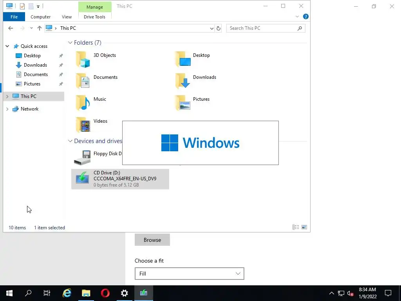The height and width of the screenshot is (301, 401).
Task: Select the Music folder icon
Action: (83, 103)
